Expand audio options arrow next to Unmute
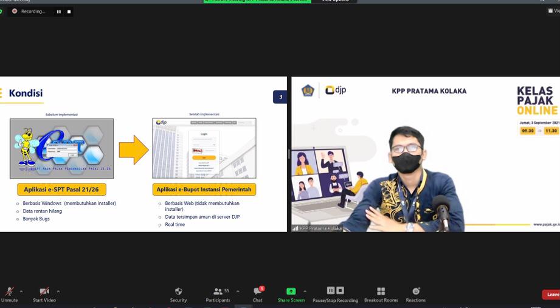560x308 pixels. pos(21,291)
